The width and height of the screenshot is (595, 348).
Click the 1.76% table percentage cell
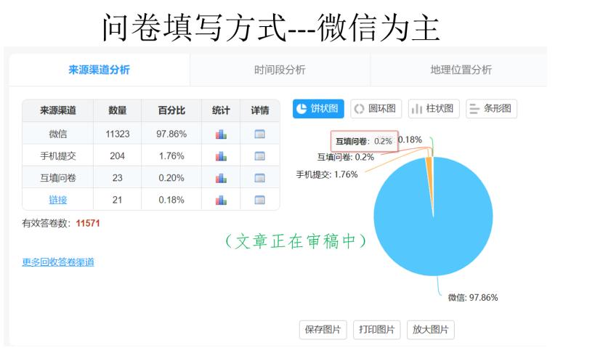click(x=171, y=156)
